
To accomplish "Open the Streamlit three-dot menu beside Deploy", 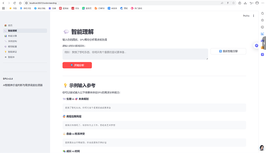I will point(253,16).
